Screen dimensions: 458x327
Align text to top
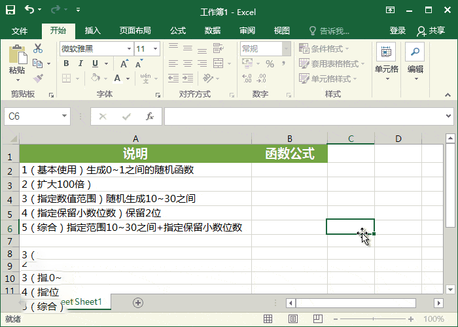pos(173,48)
